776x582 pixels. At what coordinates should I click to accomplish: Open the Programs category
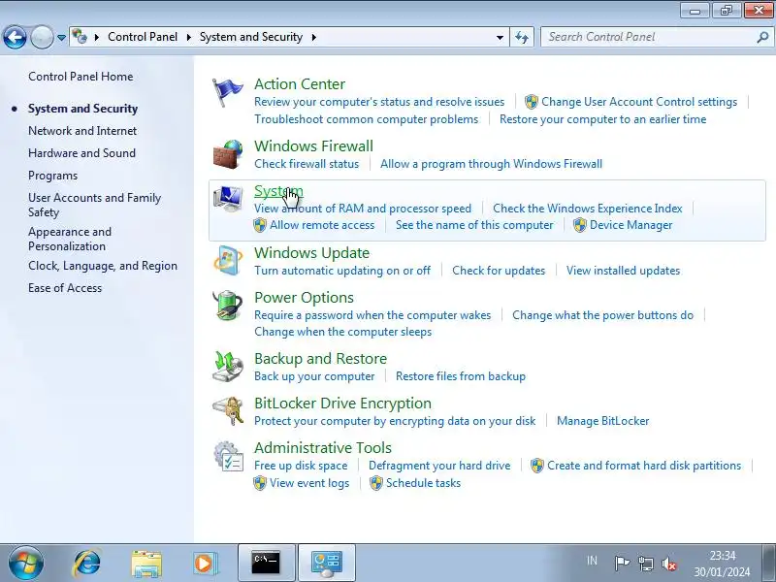53,176
